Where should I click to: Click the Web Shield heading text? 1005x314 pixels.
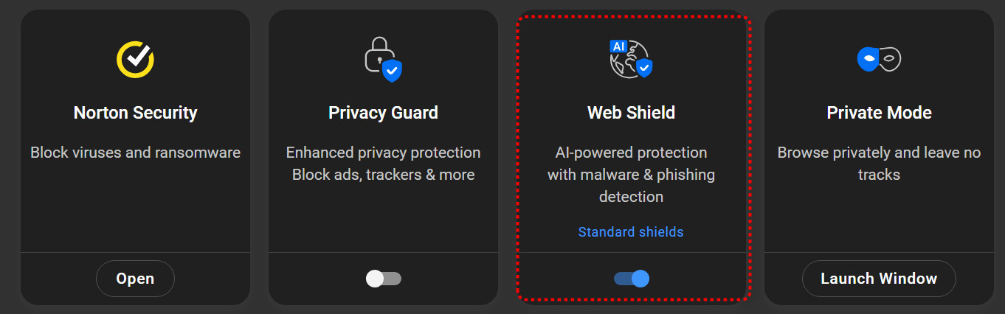coord(631,113)
